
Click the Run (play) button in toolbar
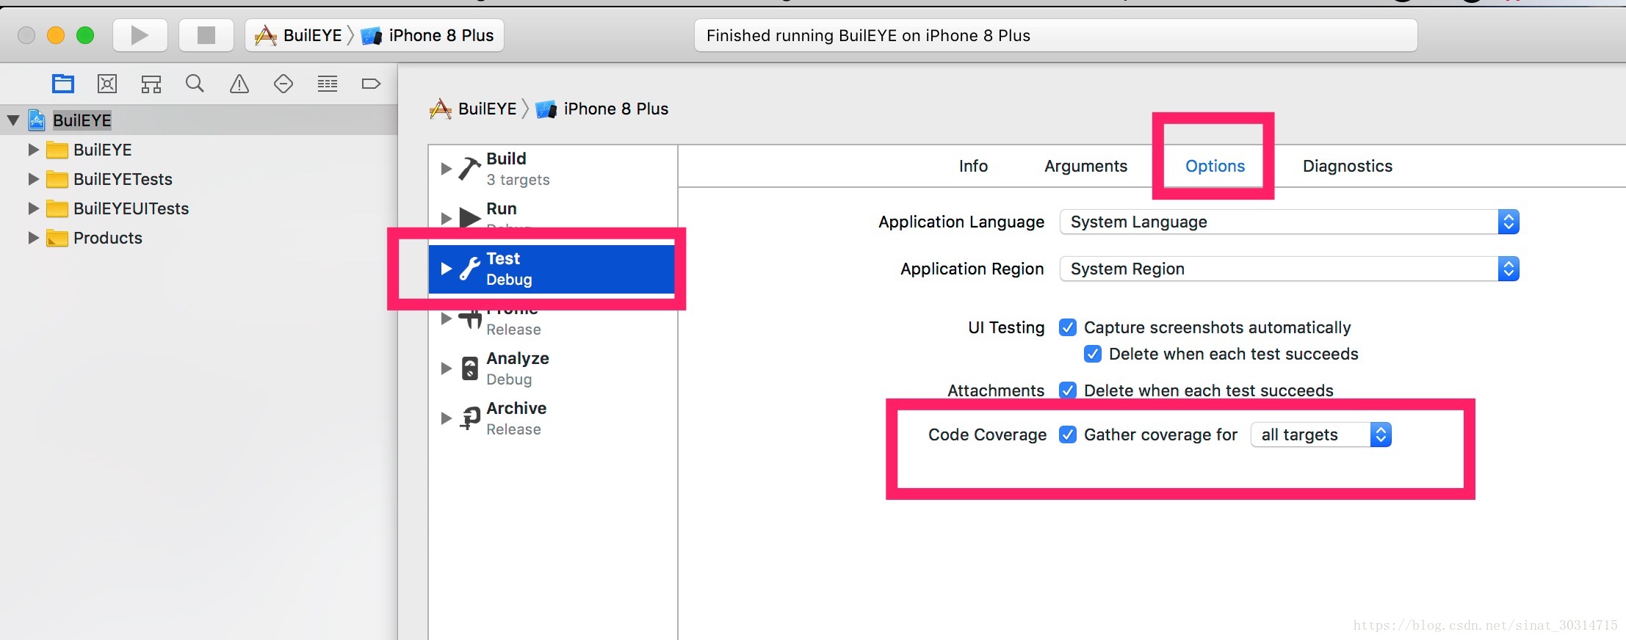coord(140,35)
